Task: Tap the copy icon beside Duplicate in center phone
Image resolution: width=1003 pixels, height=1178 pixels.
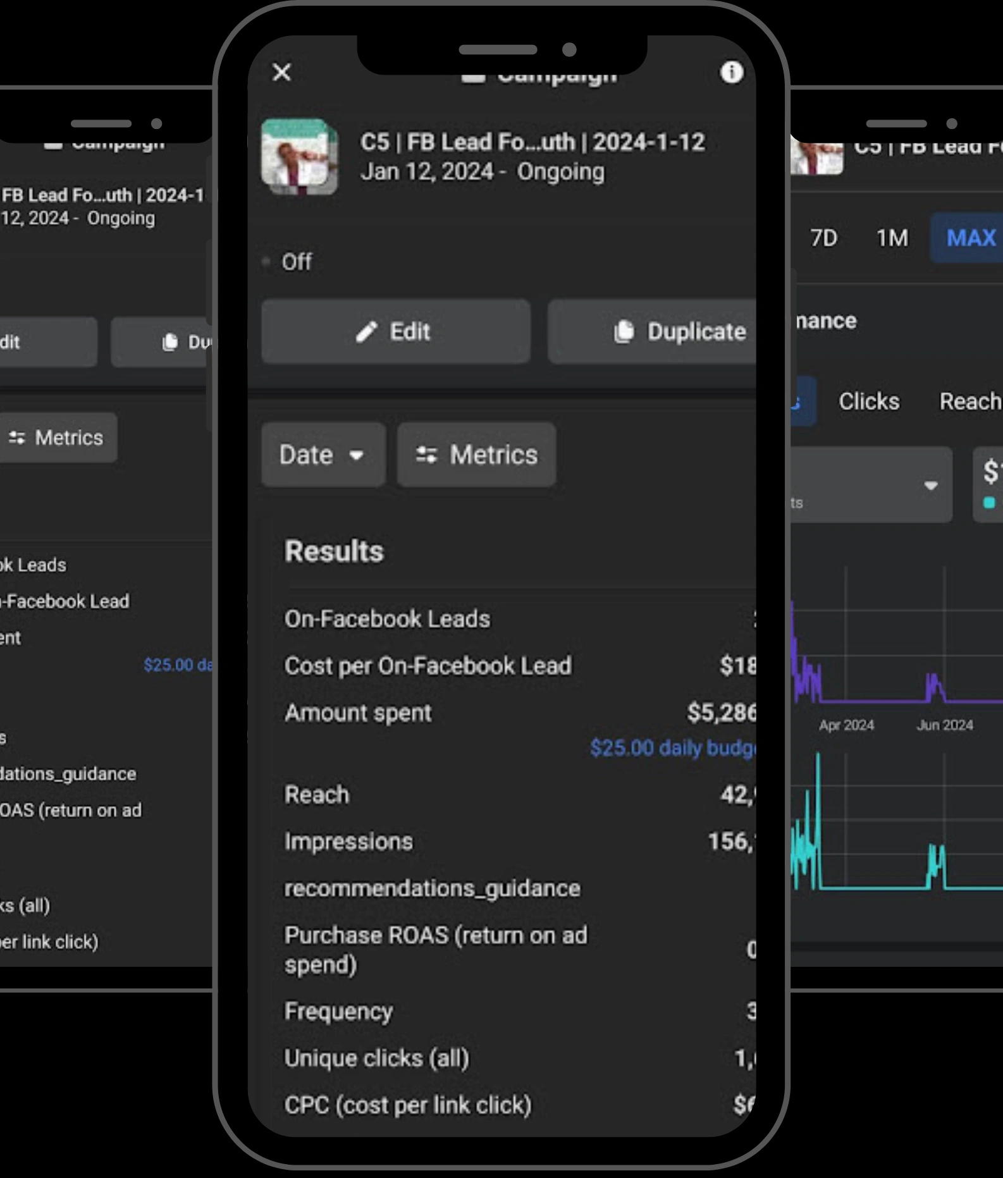Action: click(624, 331)
